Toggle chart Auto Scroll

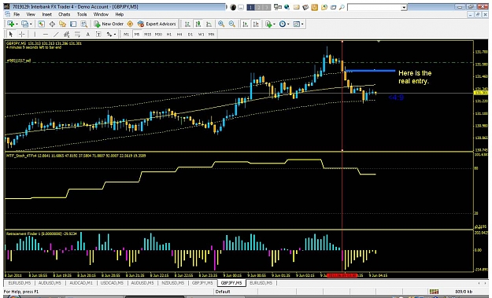coord(246,24)
